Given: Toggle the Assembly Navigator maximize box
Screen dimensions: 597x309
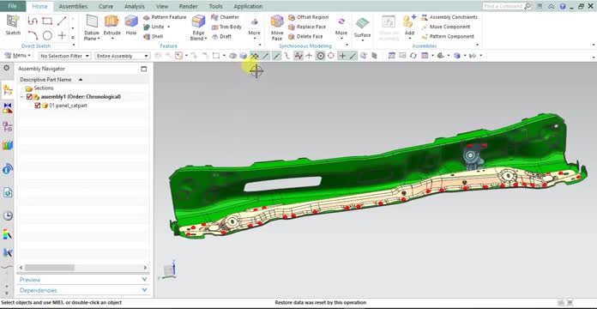Looking at the screenshot, I should tap(143, 69).
